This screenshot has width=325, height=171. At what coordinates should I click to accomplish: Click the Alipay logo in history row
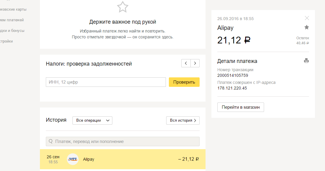[73, 159]
